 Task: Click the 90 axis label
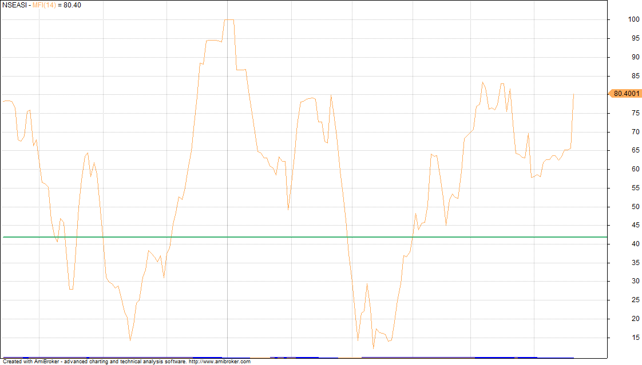tap(636, 57)
